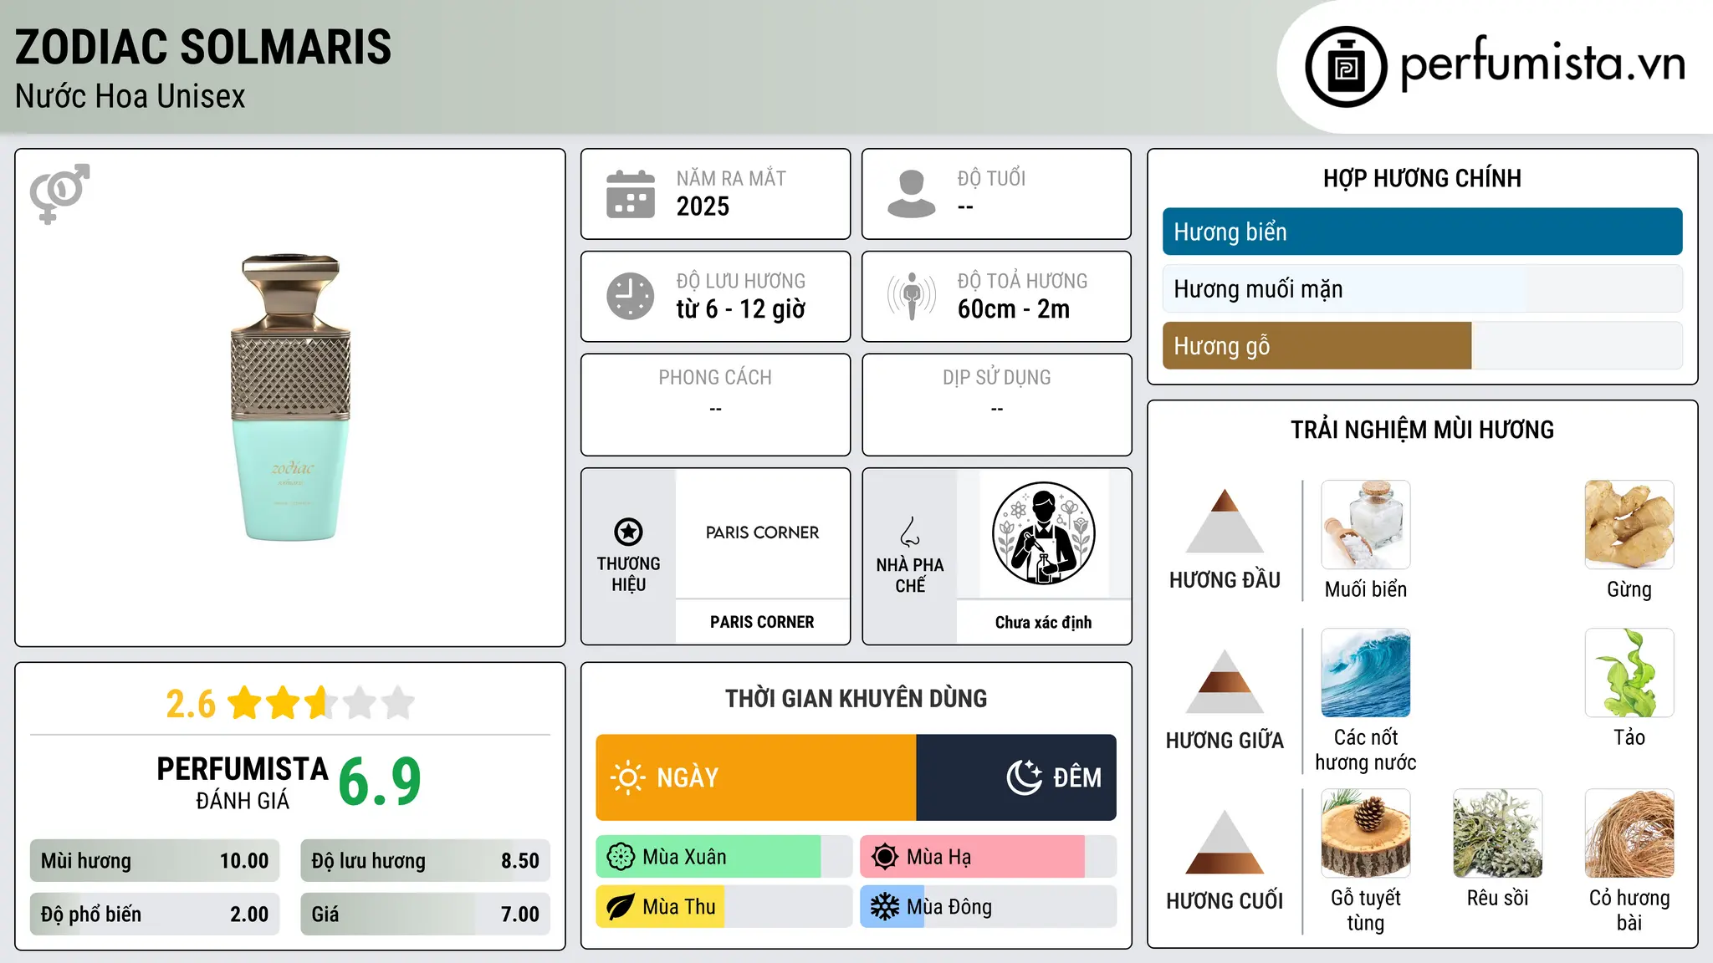The width and height of the screenshot is (1713, 963).
Task: Click the Hương giữa pyramid icon
Action: (1225, 681)
